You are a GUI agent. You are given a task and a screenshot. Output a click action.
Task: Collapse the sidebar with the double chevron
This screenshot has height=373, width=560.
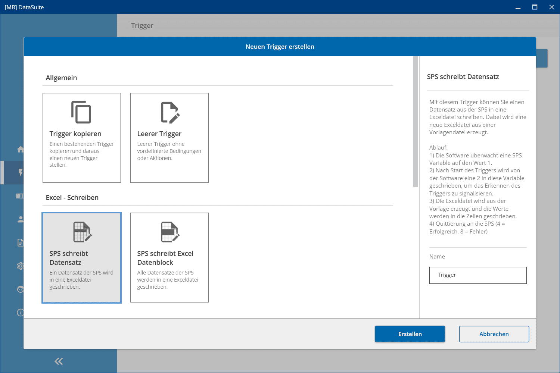(59, 361)
